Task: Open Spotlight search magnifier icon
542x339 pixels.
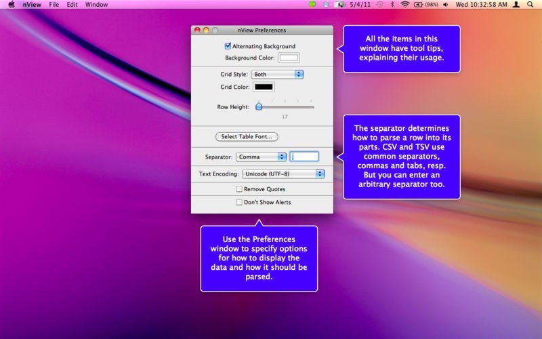Action: point(530,5)
